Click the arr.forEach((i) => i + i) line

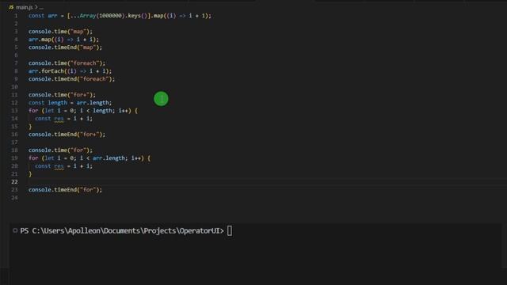click(70, 71)
